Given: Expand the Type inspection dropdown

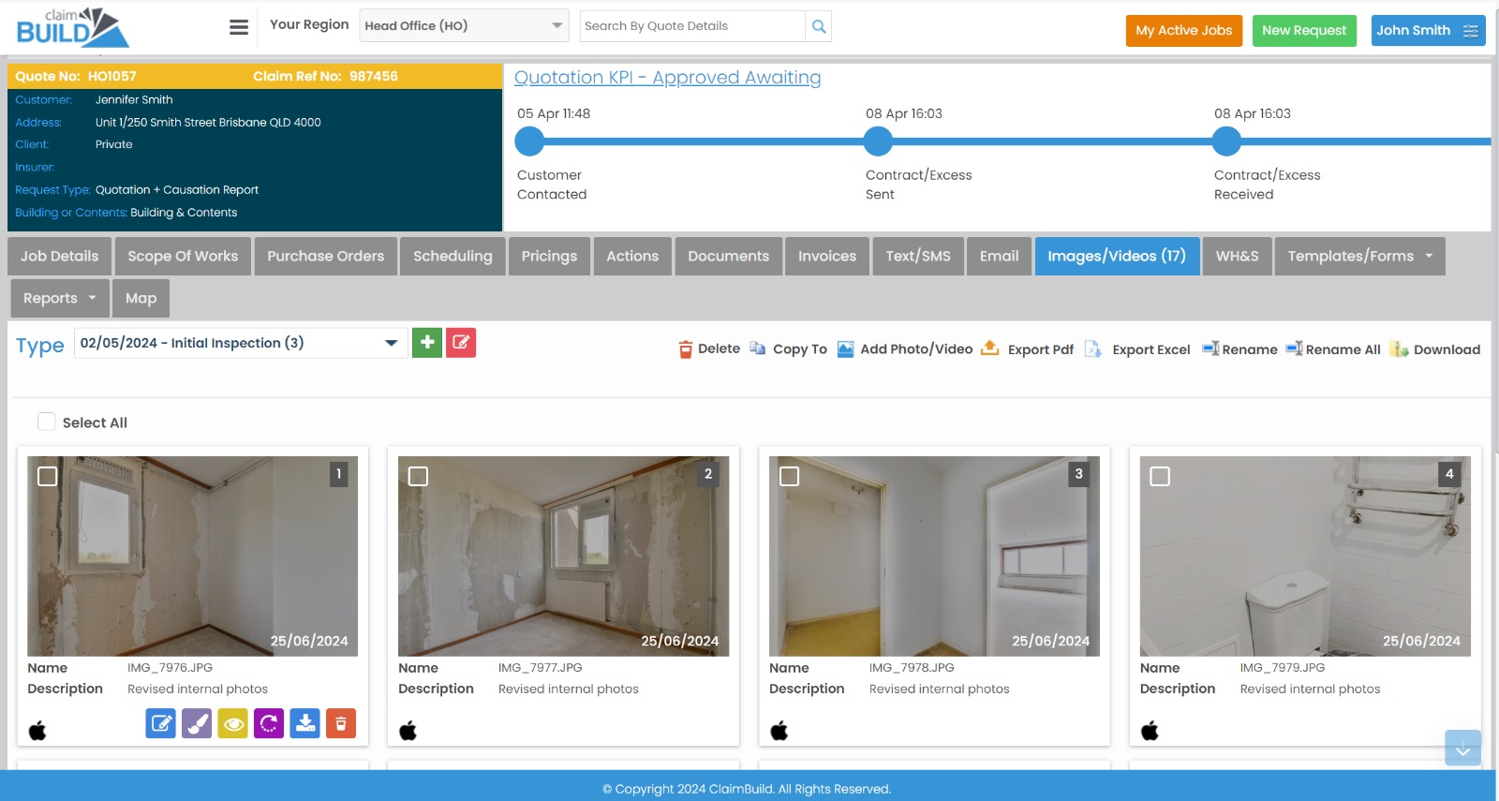Looking at the screenshot, I should [x=240, y=343].
